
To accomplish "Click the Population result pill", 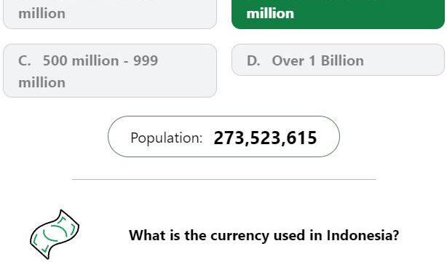I will coord(223,137).
